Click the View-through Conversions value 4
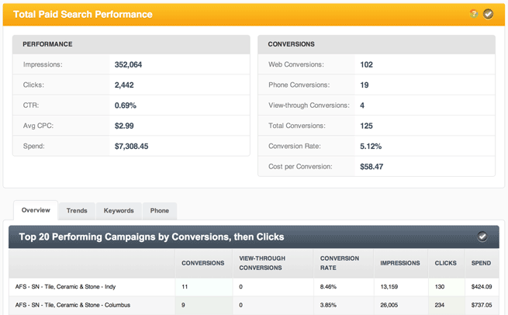Image resolution: width=508 pixels, height=315 pixels. [362, 106]
